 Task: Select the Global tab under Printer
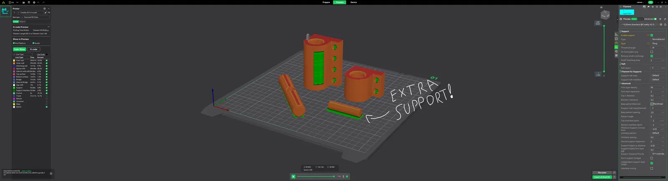[16, 22]
